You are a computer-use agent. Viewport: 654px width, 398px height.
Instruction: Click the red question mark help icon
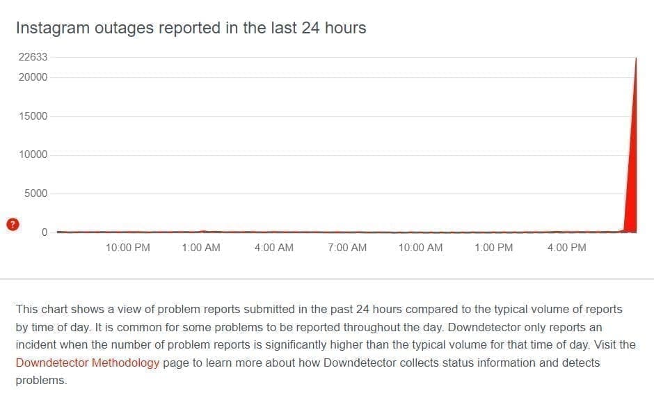coord(13,224)
